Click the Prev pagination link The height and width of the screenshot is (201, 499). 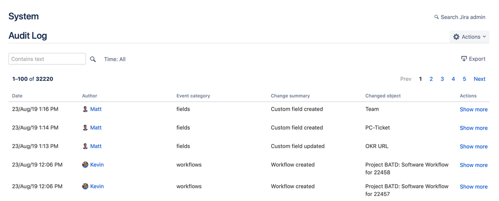pos(406,79)
